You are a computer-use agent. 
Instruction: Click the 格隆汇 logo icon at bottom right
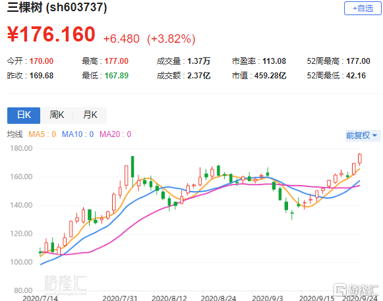pyautogui.click(x=340, y=290)
